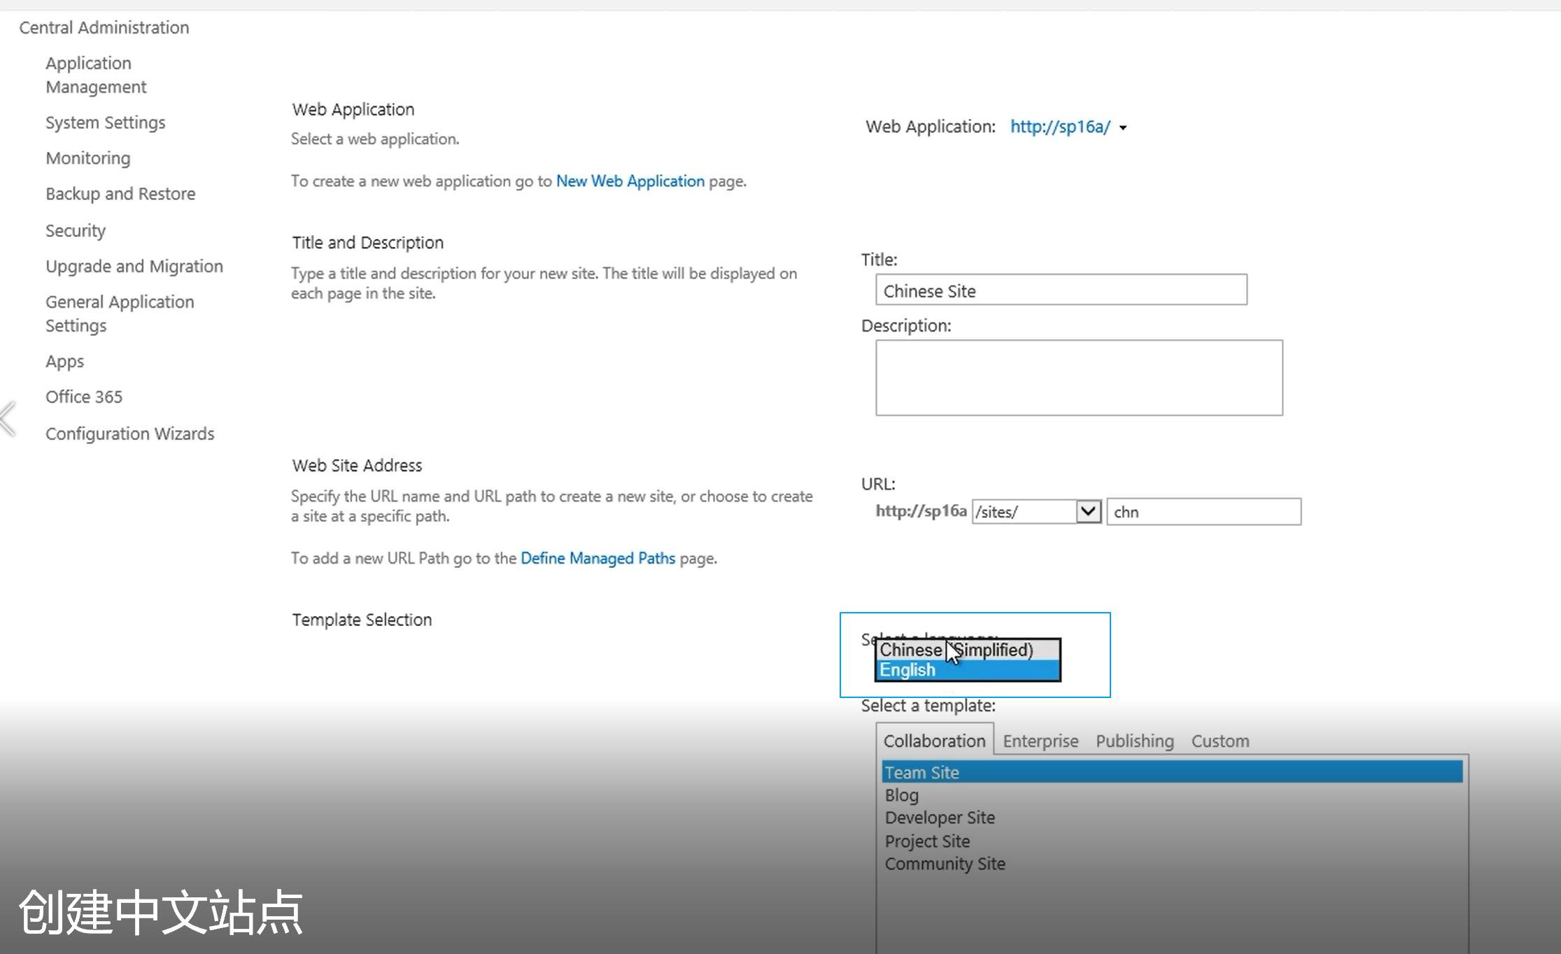Click the Title field containing Chinese Site

coord(1061,290)
